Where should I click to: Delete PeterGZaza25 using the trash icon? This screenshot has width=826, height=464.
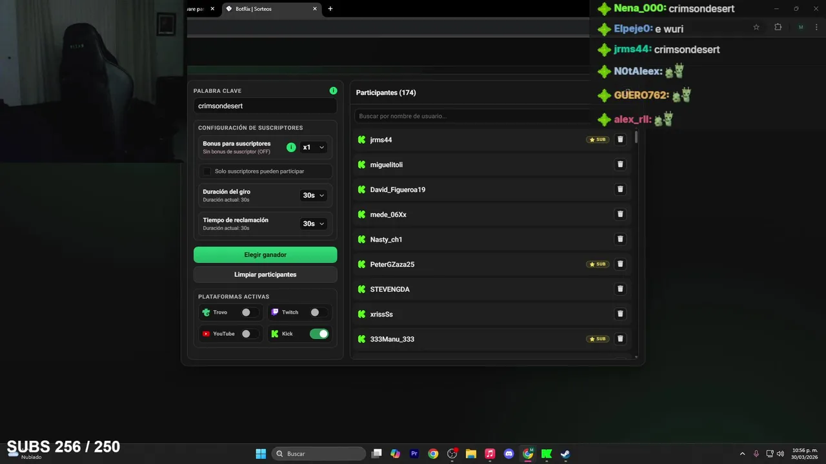tap(620, 264)
